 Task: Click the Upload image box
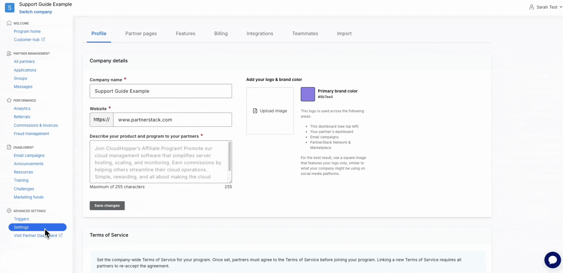tap(270, 111)
